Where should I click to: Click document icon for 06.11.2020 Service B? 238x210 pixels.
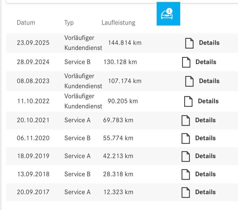[186, 138]
